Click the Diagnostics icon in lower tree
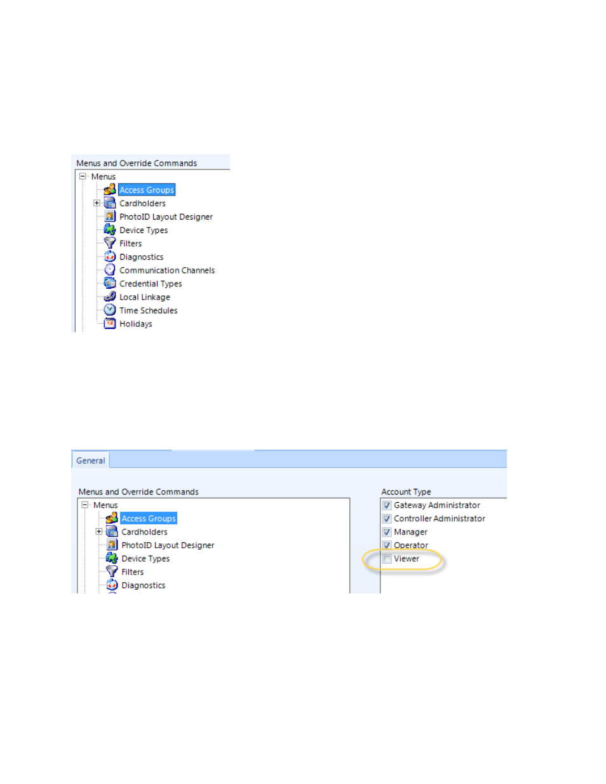606x784 pixels. 112,585
